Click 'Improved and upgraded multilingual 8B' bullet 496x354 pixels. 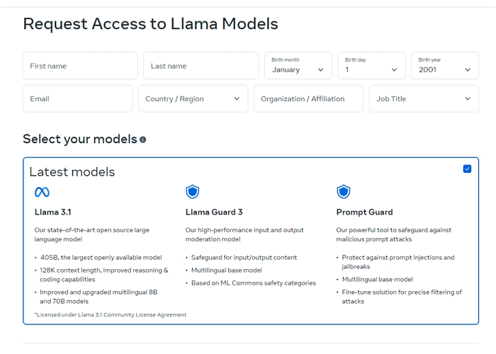98,297
